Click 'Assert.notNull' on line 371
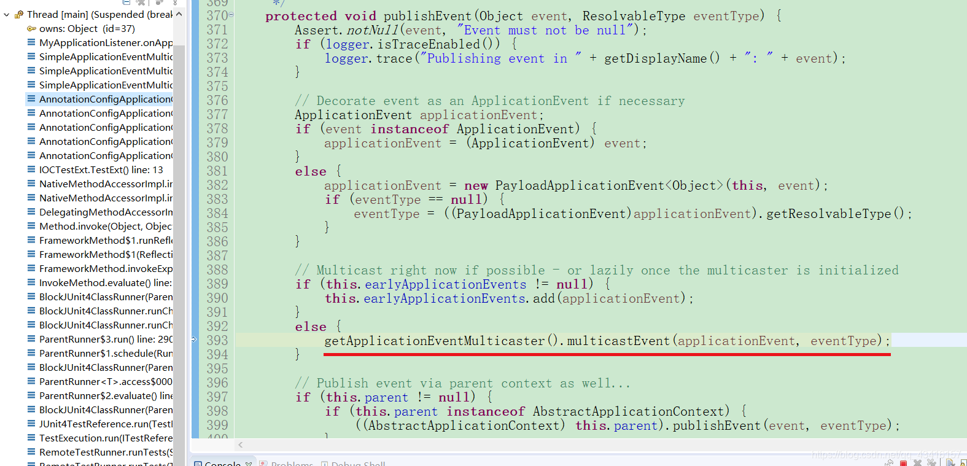This screenshot has height=466, width=967. click(348, 30)
